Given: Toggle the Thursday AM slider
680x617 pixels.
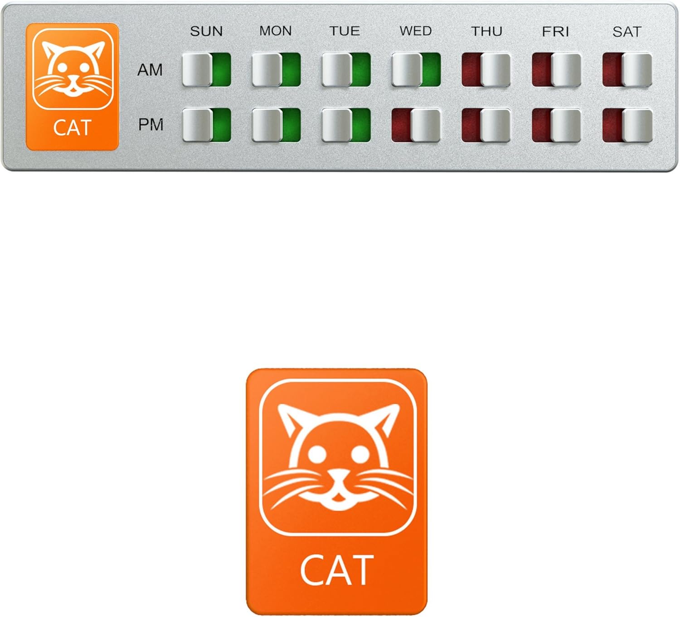Looking at the screenshot, I should [x=486, y=70].
